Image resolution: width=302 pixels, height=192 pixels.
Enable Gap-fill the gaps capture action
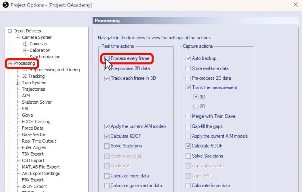click(x=188, y=126)
